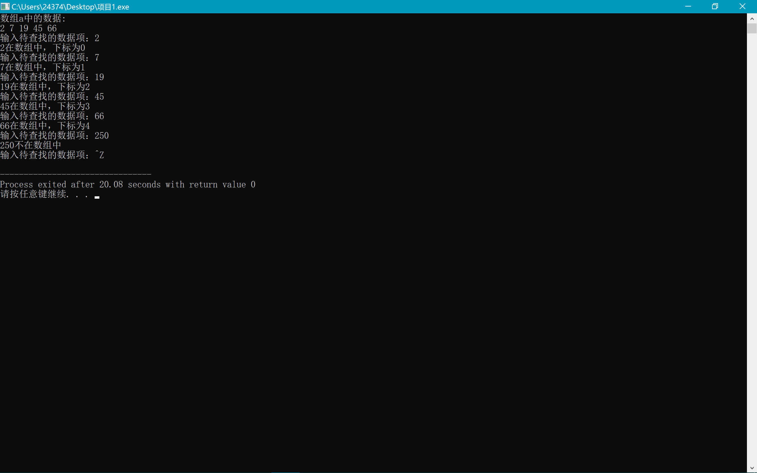The width and height of the screenshot is (757, 473).
Task: Click the result line '7在数组中，下标为1'
Action: click(43, 67)
